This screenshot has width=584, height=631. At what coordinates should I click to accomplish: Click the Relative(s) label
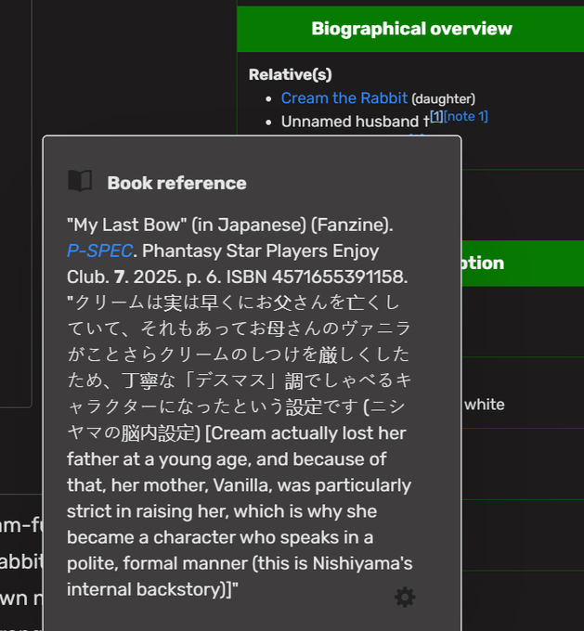[290, 74]
